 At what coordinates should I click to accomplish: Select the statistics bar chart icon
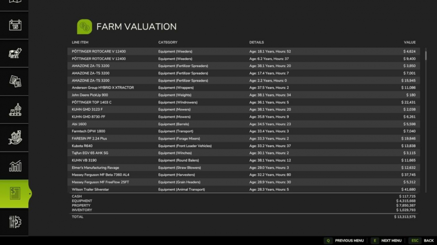click(x=14, y=165)
